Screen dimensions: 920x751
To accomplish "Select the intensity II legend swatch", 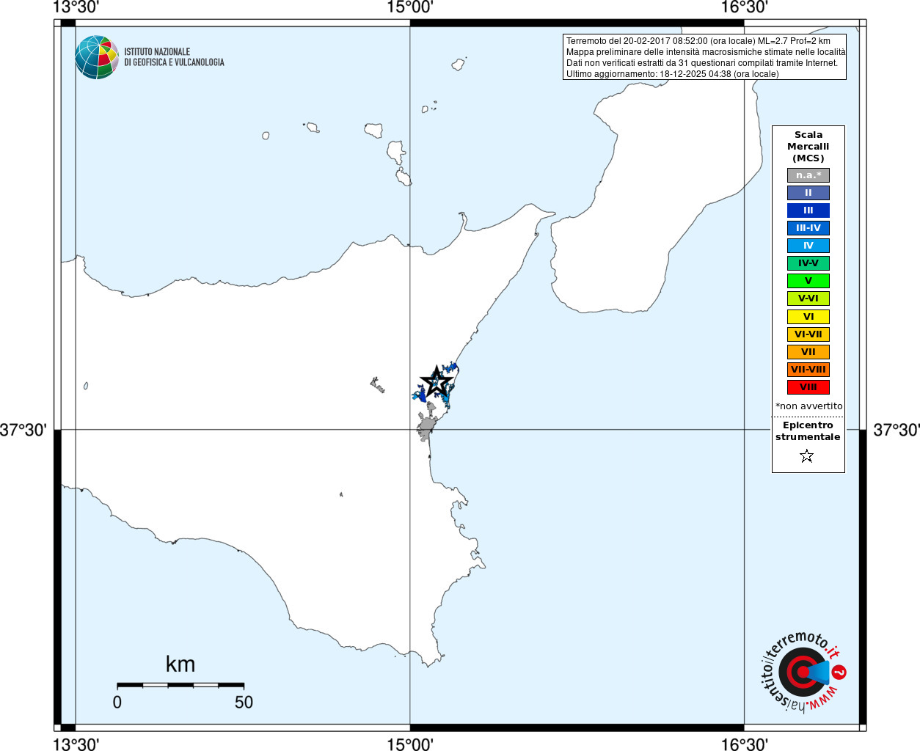I will pos(808,193).
